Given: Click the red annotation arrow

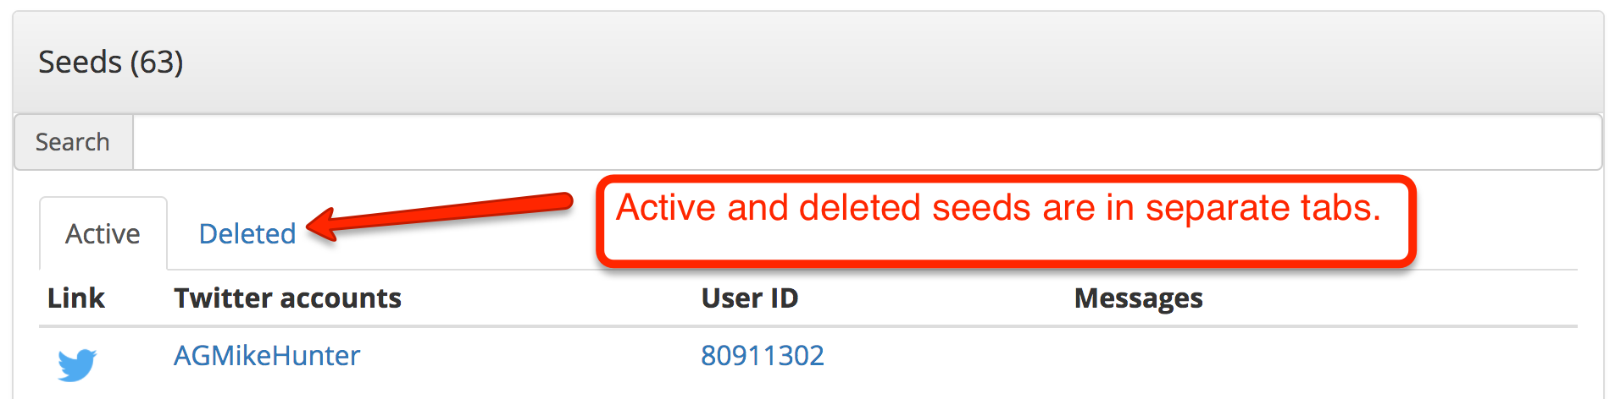Looking at the screenshot, I should pos(440,215).
